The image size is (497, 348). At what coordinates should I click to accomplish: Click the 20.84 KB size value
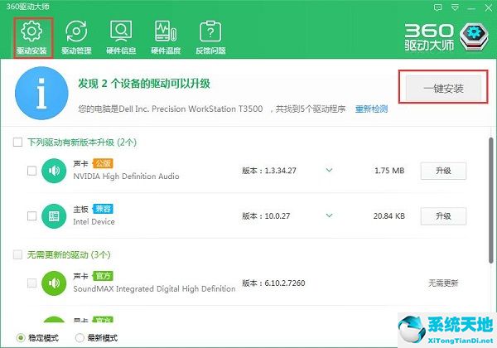(389, 216)
